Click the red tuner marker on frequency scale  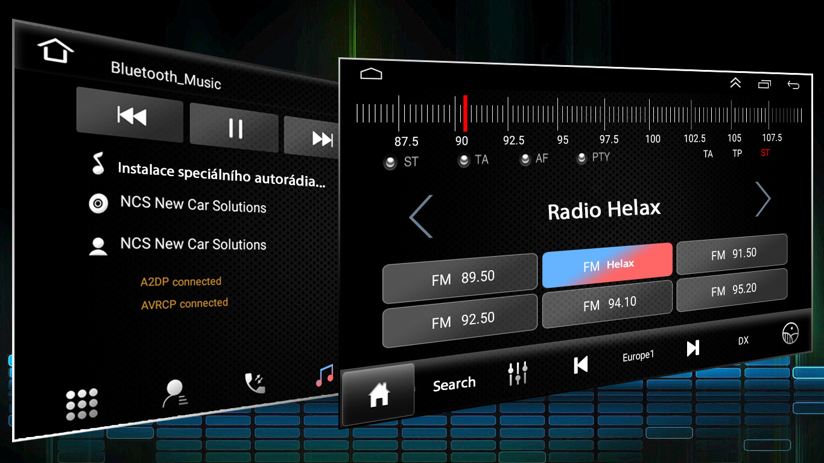(465, 113)
